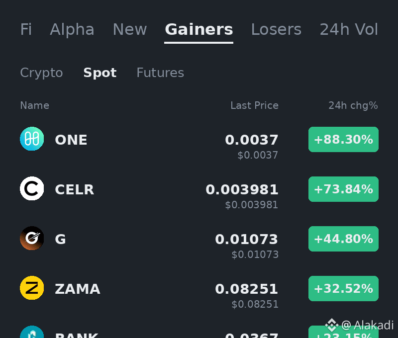Switch to the Losers tab
The width and height of the screenshot is (398, 338).
pos(276,29)
